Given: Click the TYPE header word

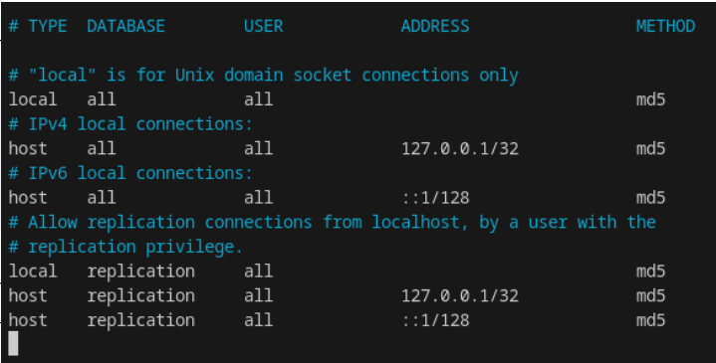Looking at the screenshot, I should [48, 26].
